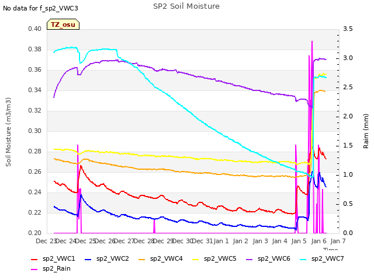This screenshot has width=374, height=280.
Task: Click the TZ_osu label box
Action: click(x=63, y=24)
